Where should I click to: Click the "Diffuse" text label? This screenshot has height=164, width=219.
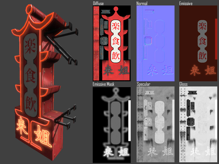coord(99,3)
